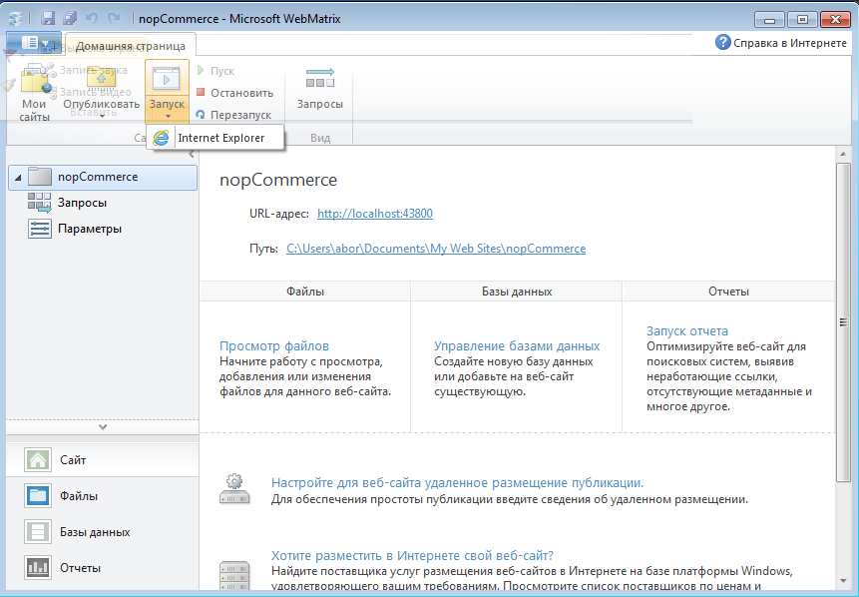Expand the Опубликовать dropdown arrow
Image resolution: width=859 pixels, height=597 pixels.
coord(102,116)
